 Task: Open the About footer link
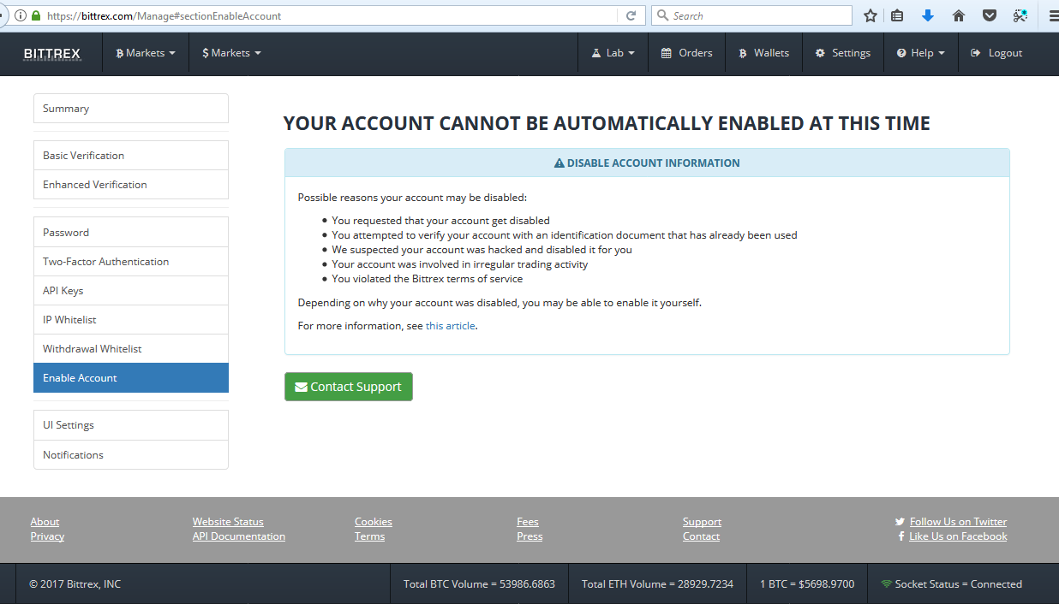pos(45,522)
